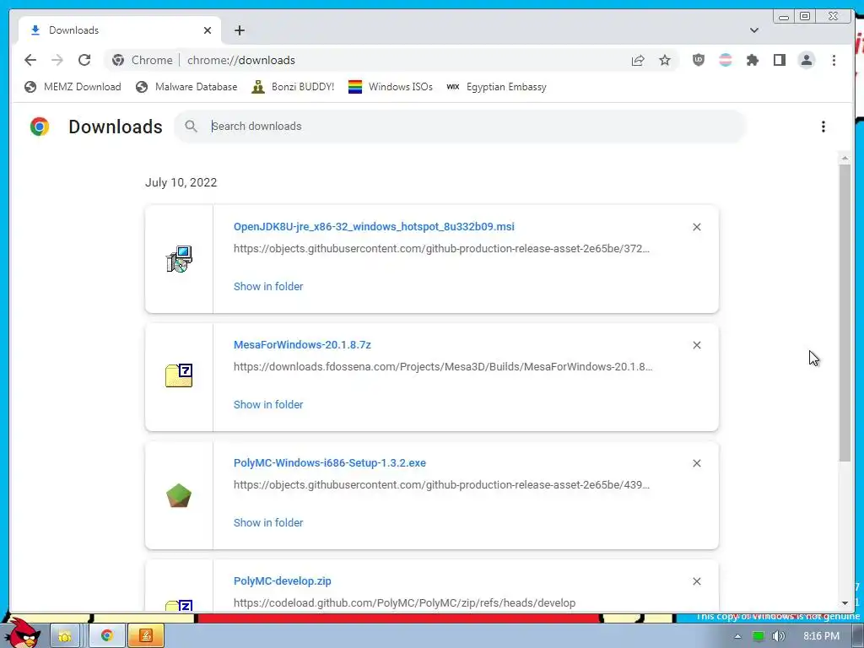The height and width of the screenshot is (648, 864).
Task: Click the Chrome taskbar button
Action: coord(106,636)
